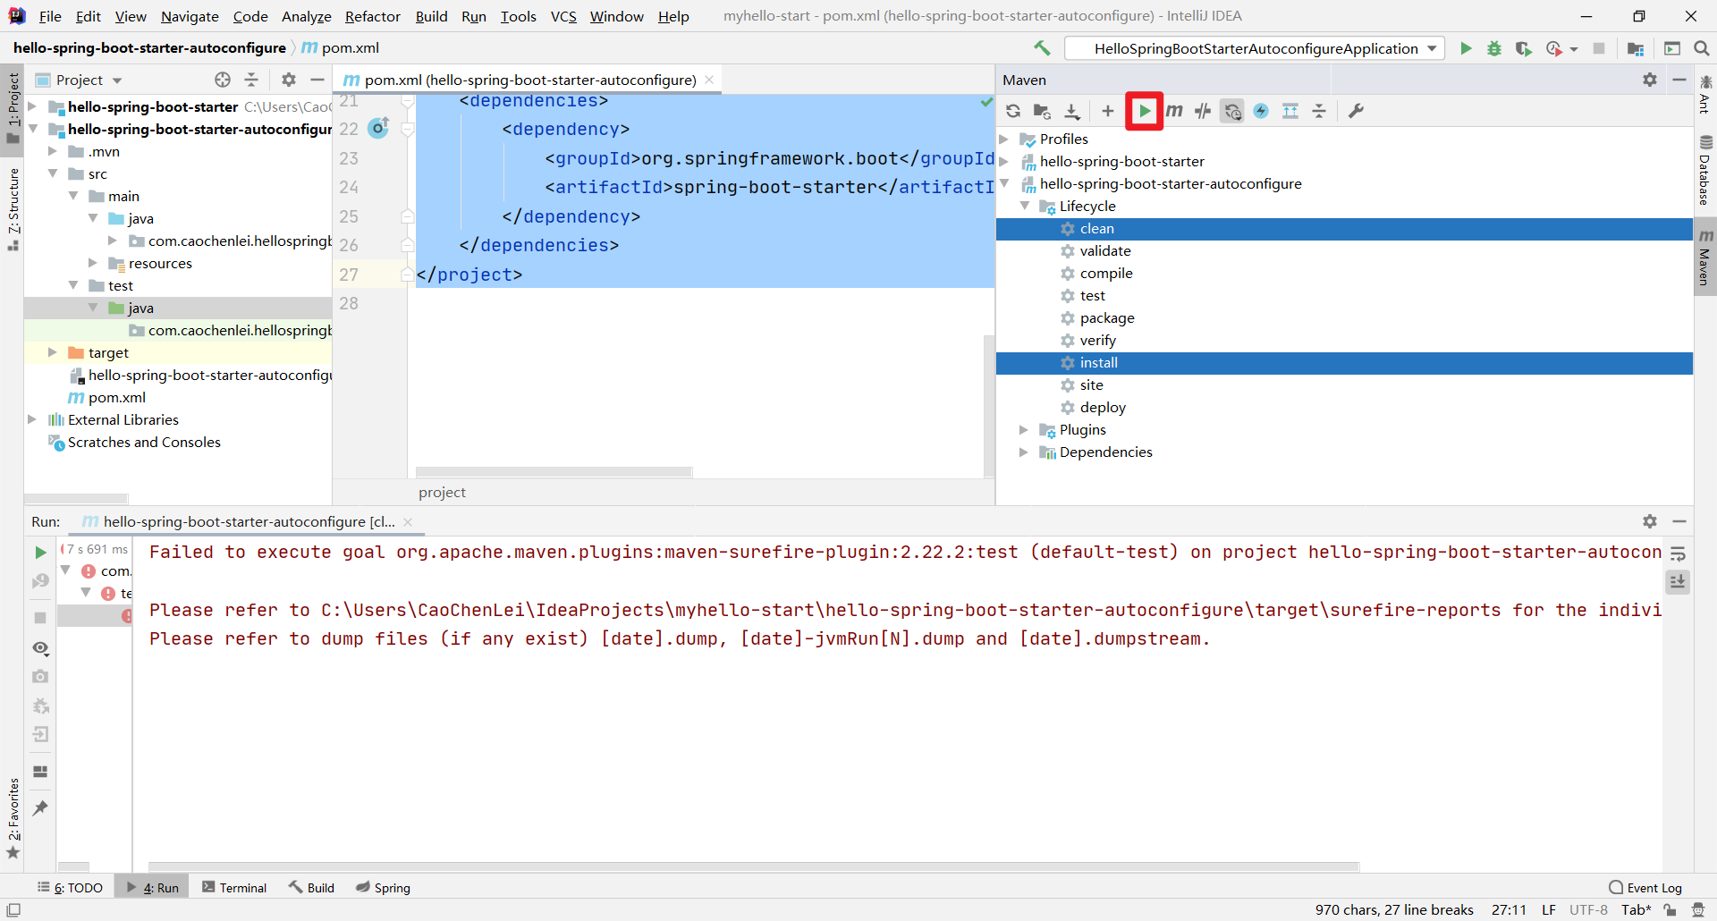Image resolution: width=1717 pixels, height=921 pixels.
Task: Reimport all Maven projects icon
Action: click(x=1013, y=111)
